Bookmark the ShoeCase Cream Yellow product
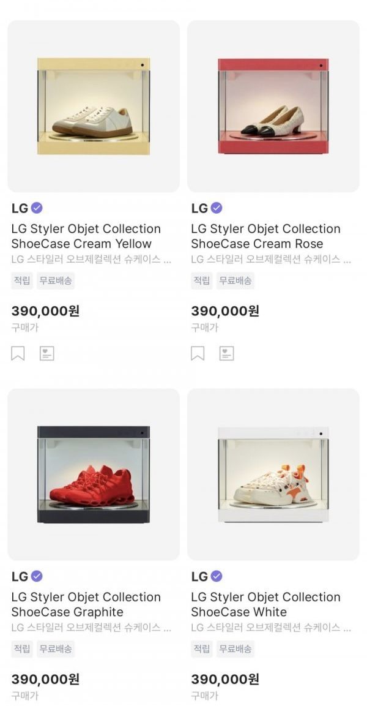 18,353
